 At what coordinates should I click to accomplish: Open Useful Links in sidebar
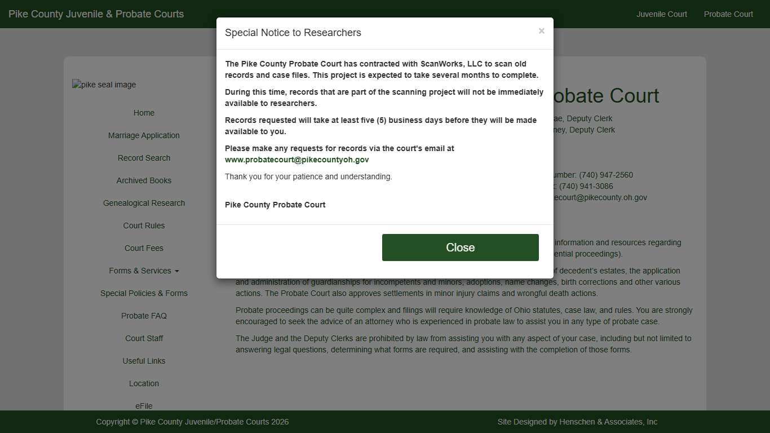click(x=144, y=361)
